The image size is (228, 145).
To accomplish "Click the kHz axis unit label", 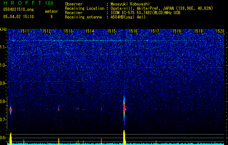I will (3, 29).
